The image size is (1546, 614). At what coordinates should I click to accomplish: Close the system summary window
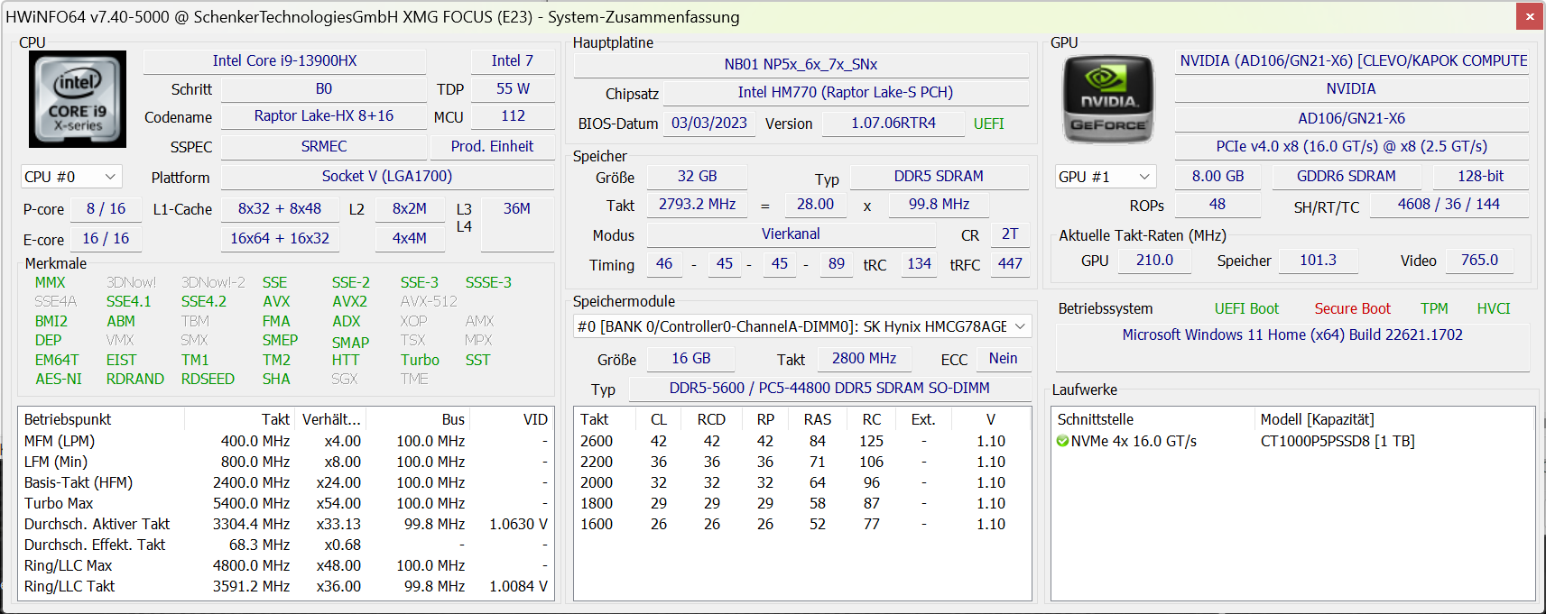tap(1529, 16)
